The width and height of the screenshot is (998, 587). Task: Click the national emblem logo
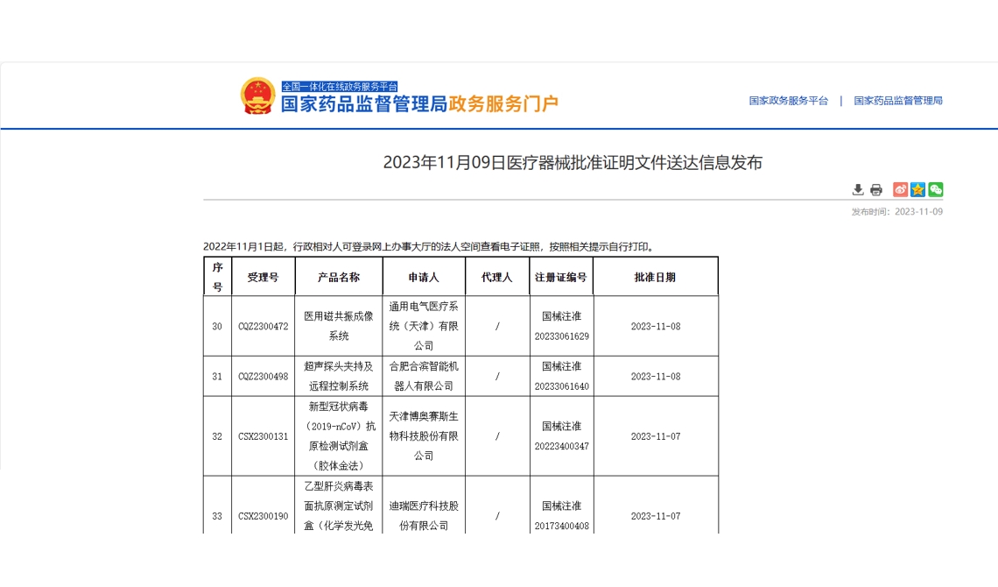pos(257,96)
